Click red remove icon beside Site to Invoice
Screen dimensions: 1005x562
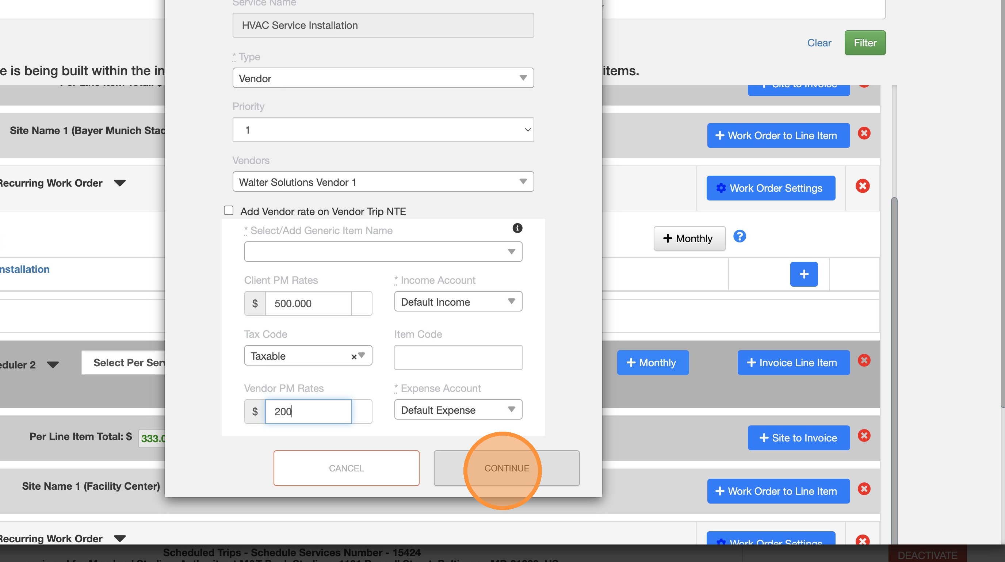tap(864, 436)
